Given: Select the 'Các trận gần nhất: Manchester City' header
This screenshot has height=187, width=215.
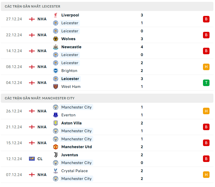Looking at the screenshot, I should [40, 98].
